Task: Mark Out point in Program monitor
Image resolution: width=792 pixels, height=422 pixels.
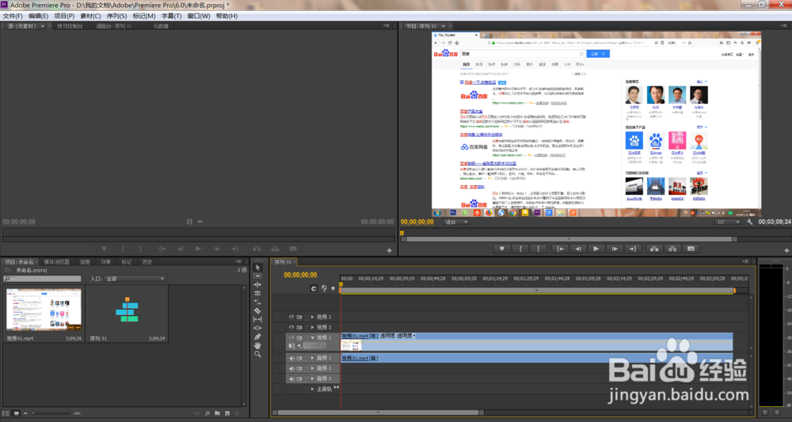Action: click(539, 249)
